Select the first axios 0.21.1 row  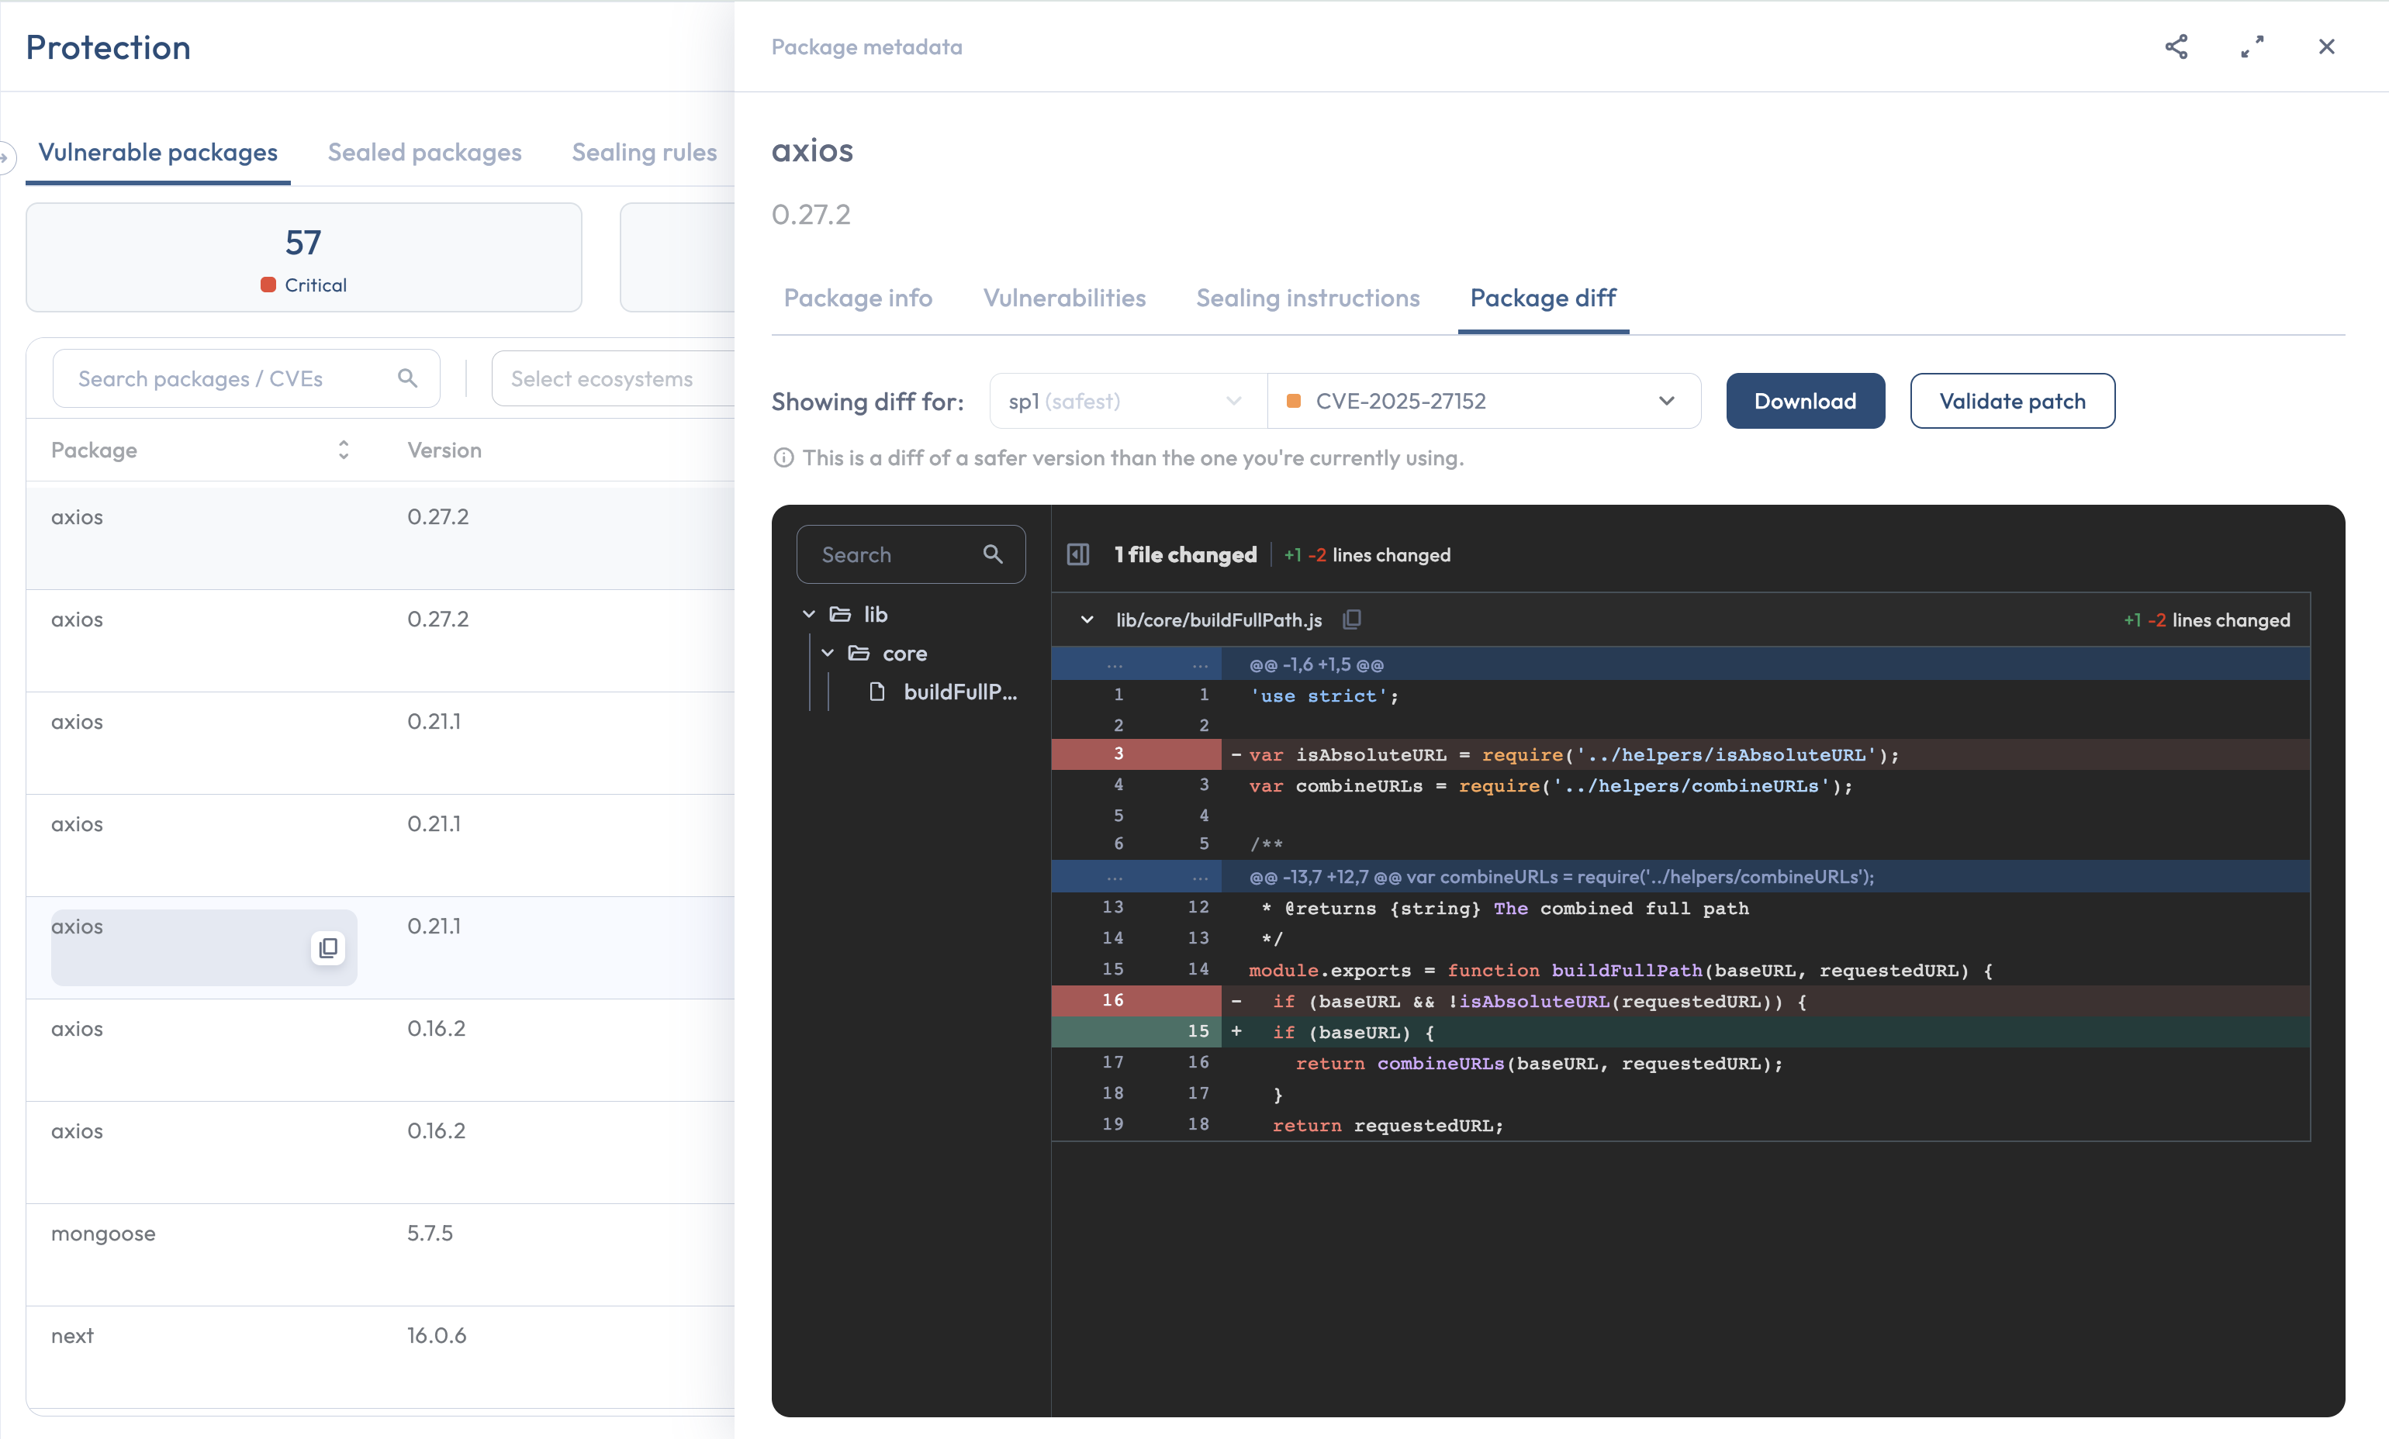point(380,742)
